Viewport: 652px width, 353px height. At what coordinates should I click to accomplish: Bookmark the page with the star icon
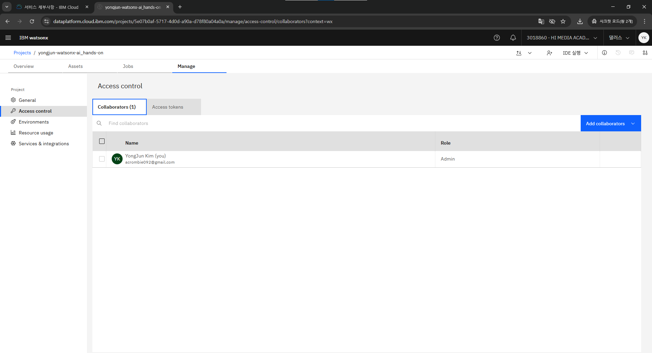pyautogui.click(x=563, y=21)
